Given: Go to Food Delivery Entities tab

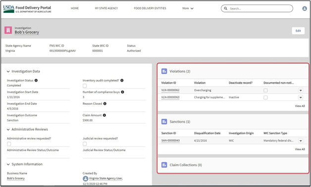Looking at the screenshot, I should point(150,8).
